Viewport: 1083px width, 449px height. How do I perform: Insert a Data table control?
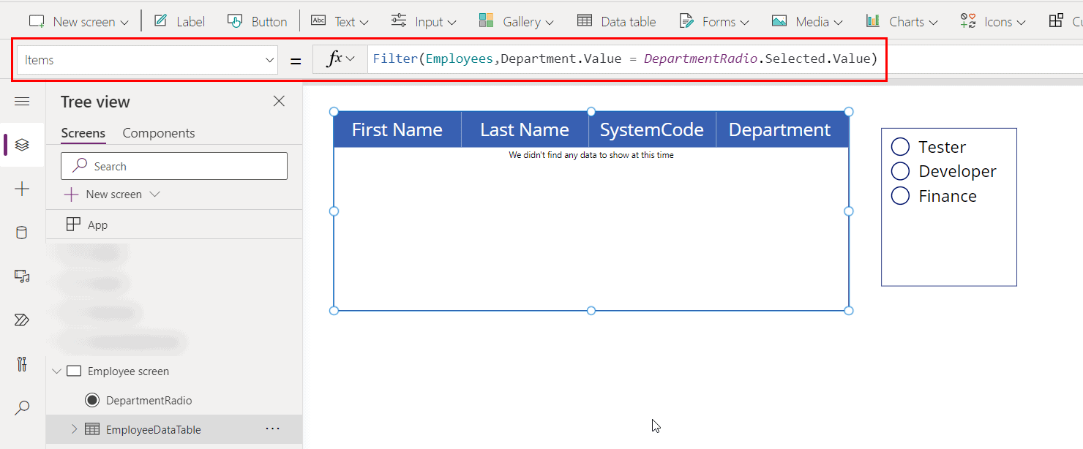(616, 21)
